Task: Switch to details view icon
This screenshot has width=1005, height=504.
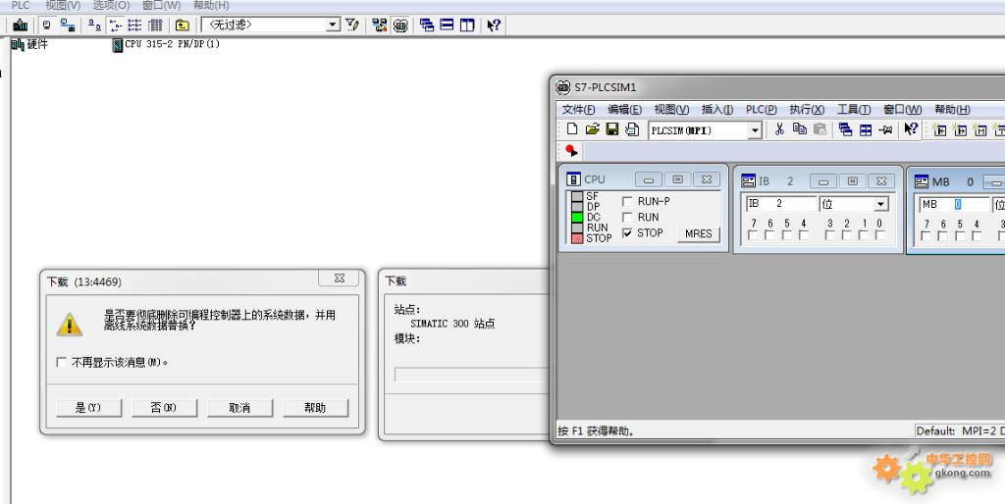Action: click(x=155, y=25)
